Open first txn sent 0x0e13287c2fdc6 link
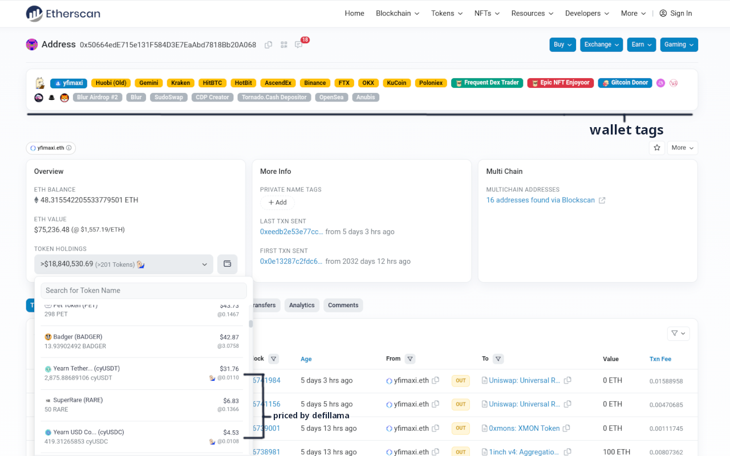Image resolution: width=730 pixels, height=456 pixels. [291, 261]
